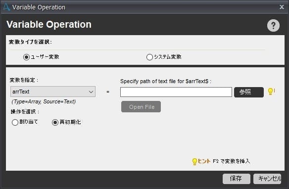Choose the 割り当て operation radio
Image resolution: width=289 pixels, height=189 pixels.
pos(15,122)
